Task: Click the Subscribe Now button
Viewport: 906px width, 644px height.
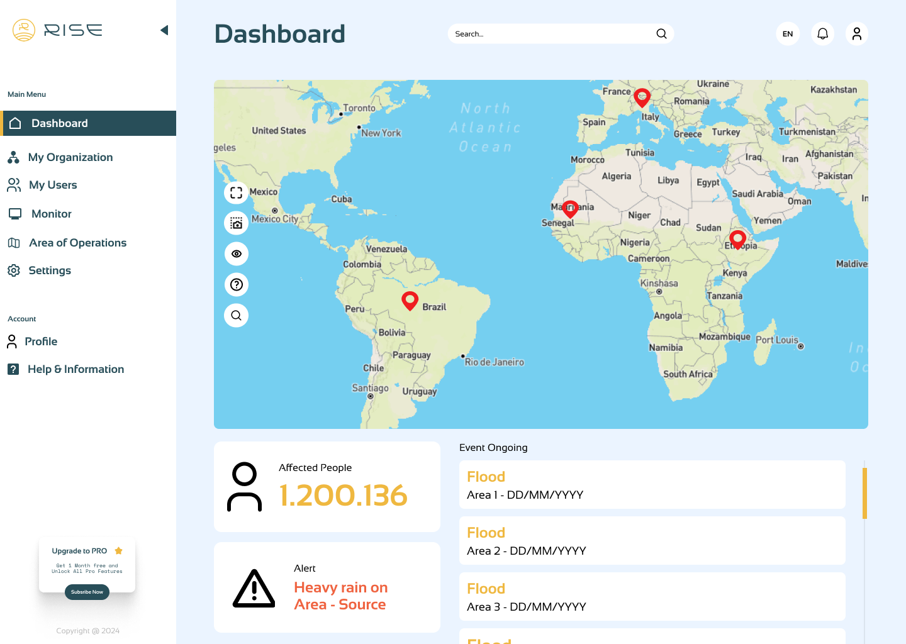Action: coord(87,592)
